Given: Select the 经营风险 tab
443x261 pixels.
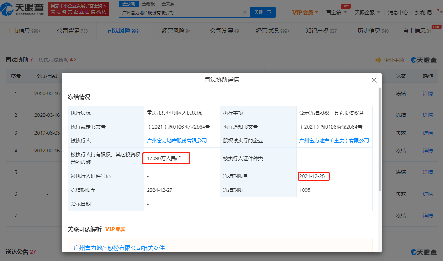Looking at the screenshot, I should [x=176, y=31].
